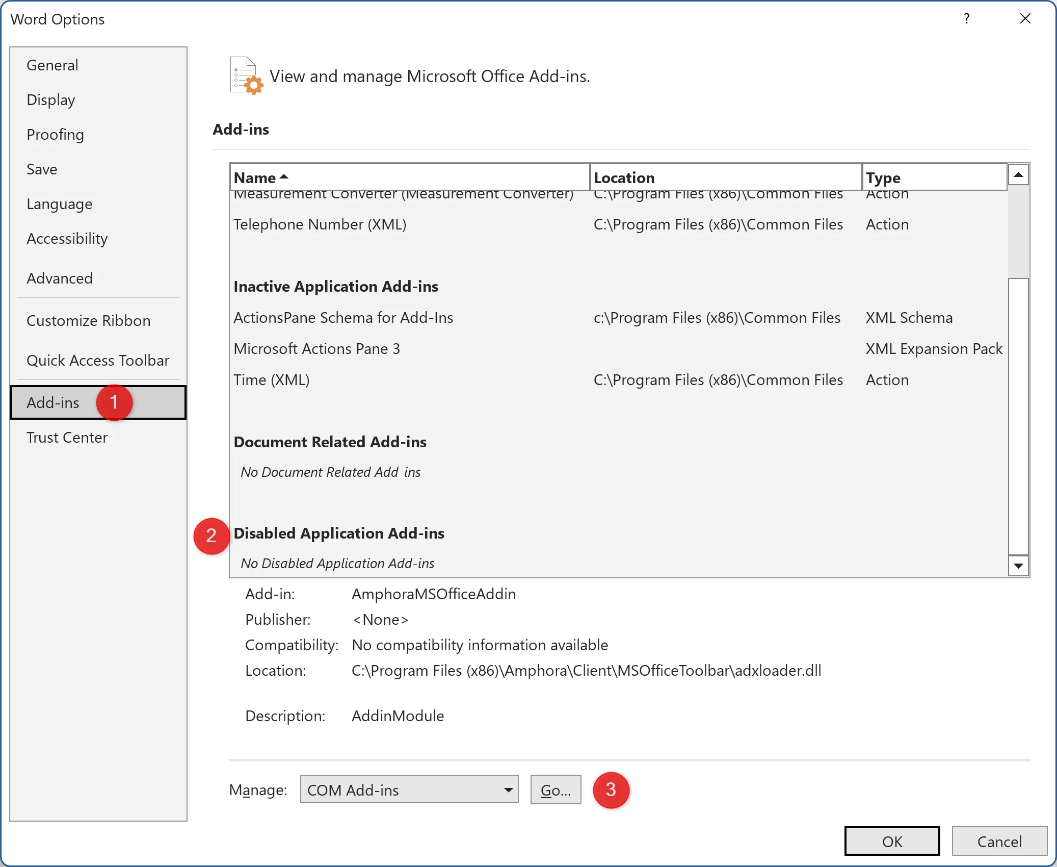The width and height of the screenshot is (1057, 867).
Task: Open Proofing settings
Action: click(98, 135)
